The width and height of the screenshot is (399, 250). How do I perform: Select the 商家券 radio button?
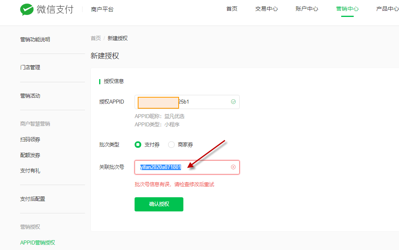[171, 144]
